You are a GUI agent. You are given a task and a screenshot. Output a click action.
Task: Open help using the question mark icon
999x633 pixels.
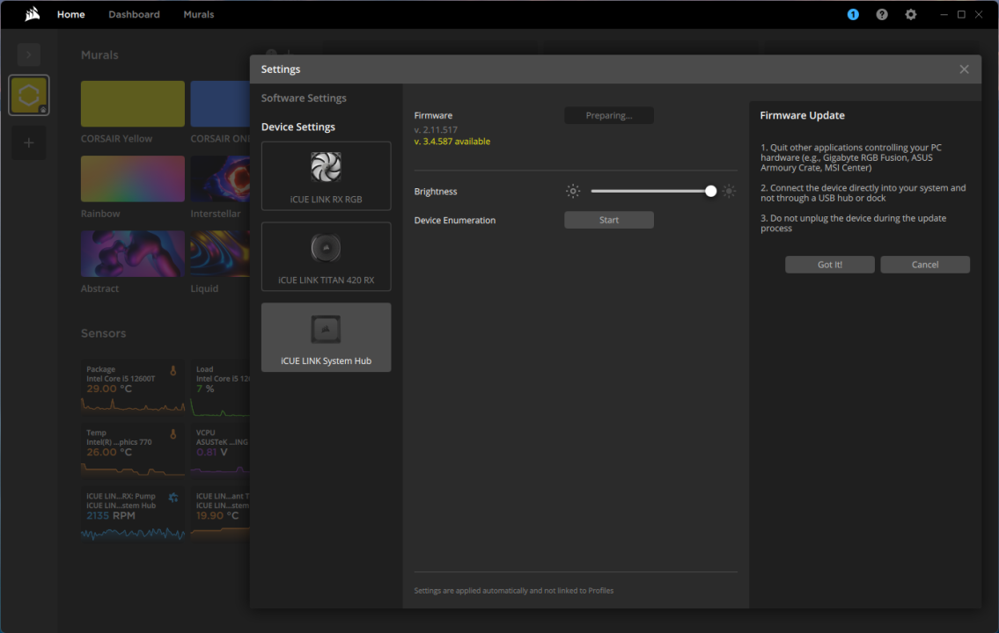click(x=881, y=14)
